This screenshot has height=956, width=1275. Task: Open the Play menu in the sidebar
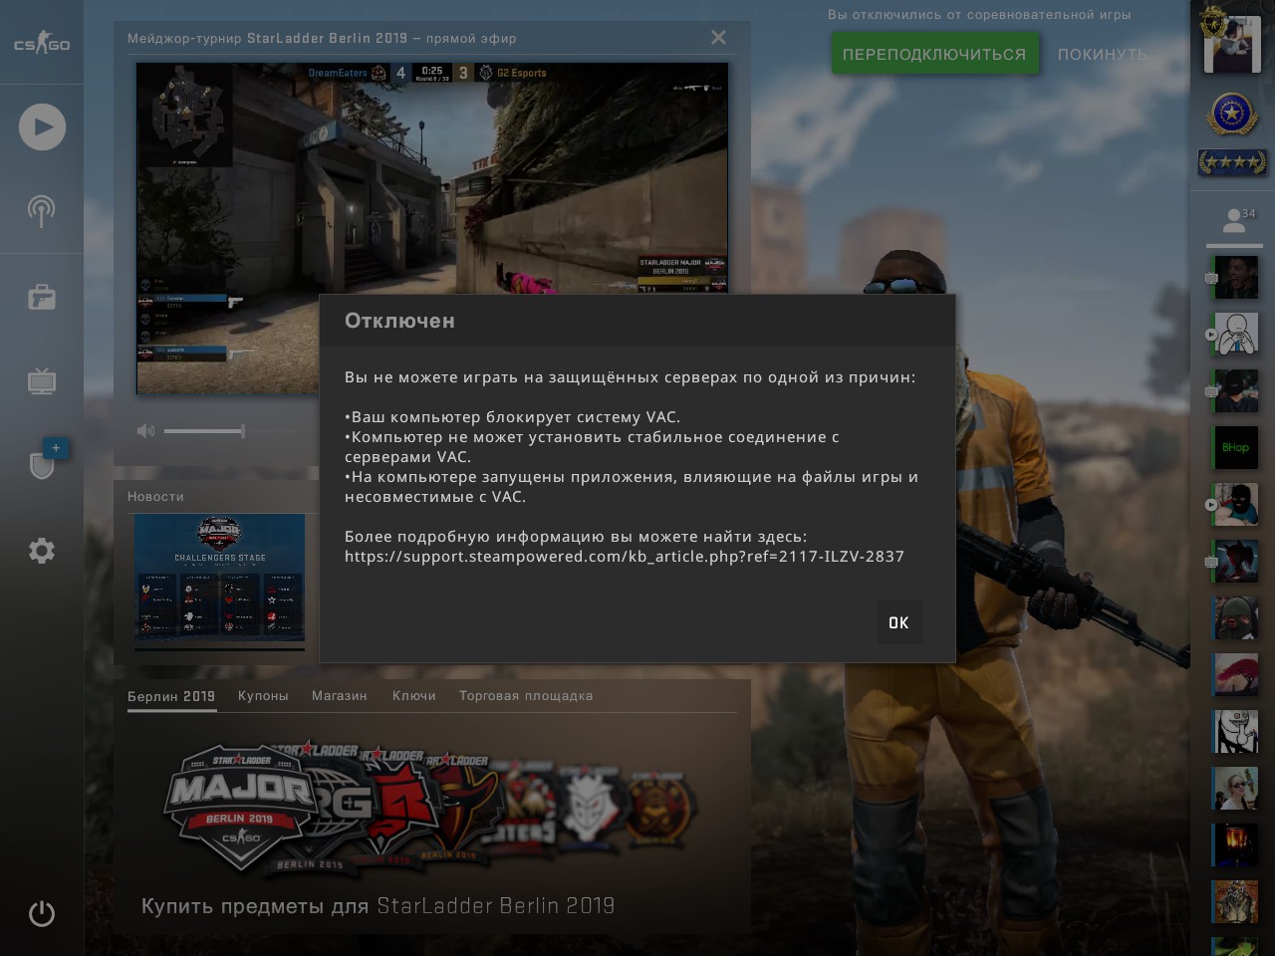tap(42, 126)
